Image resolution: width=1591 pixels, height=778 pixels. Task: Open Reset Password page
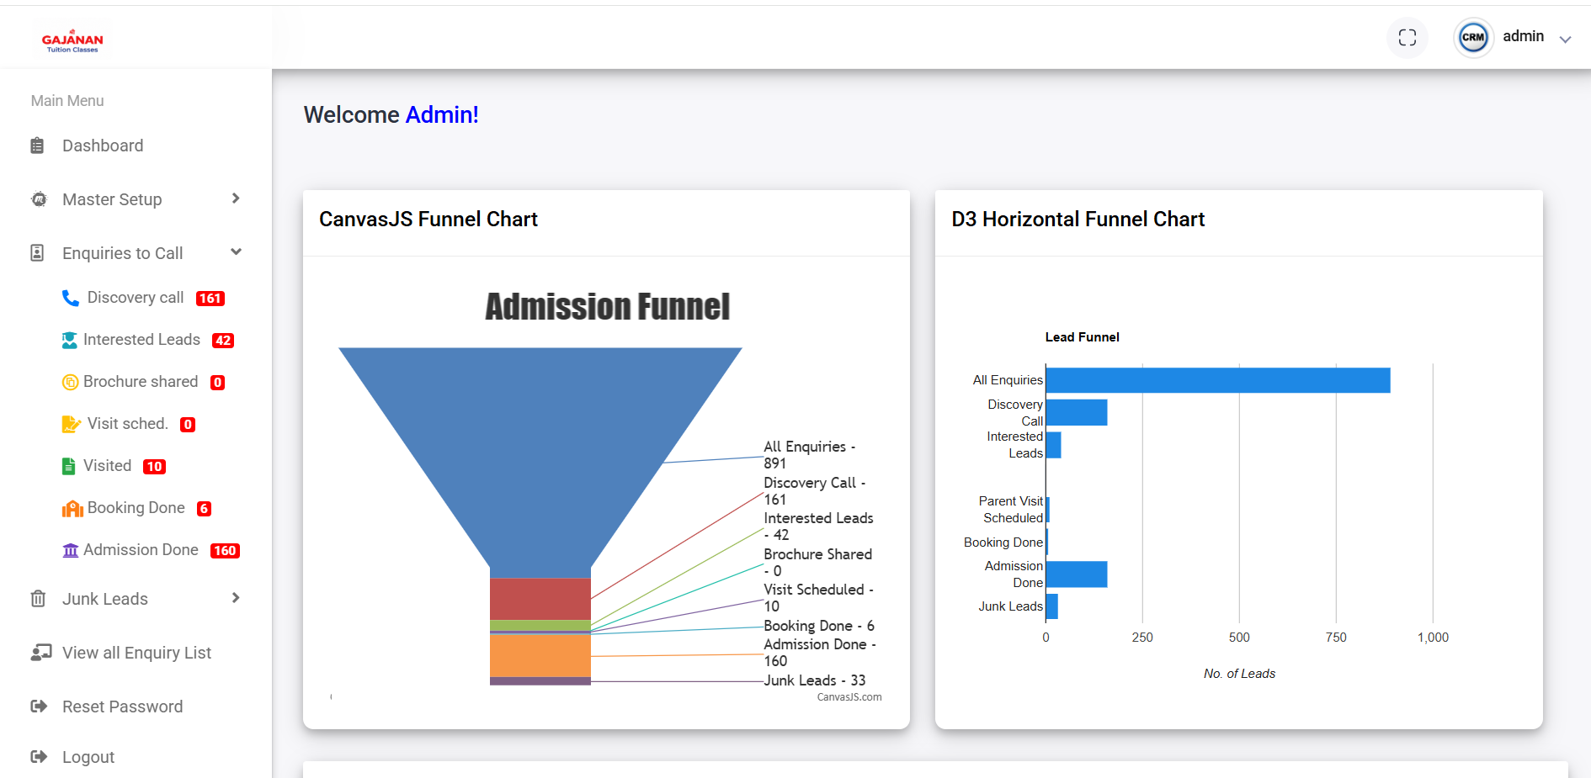pyautogui.click(x=122, y=707)
